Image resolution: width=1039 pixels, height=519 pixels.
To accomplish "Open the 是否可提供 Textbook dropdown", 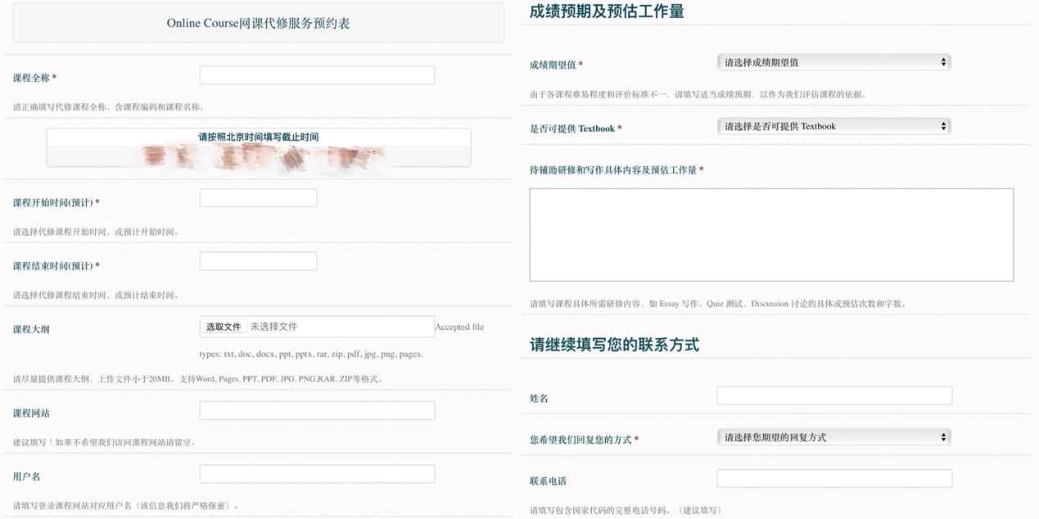I will [x=833, y=125].
